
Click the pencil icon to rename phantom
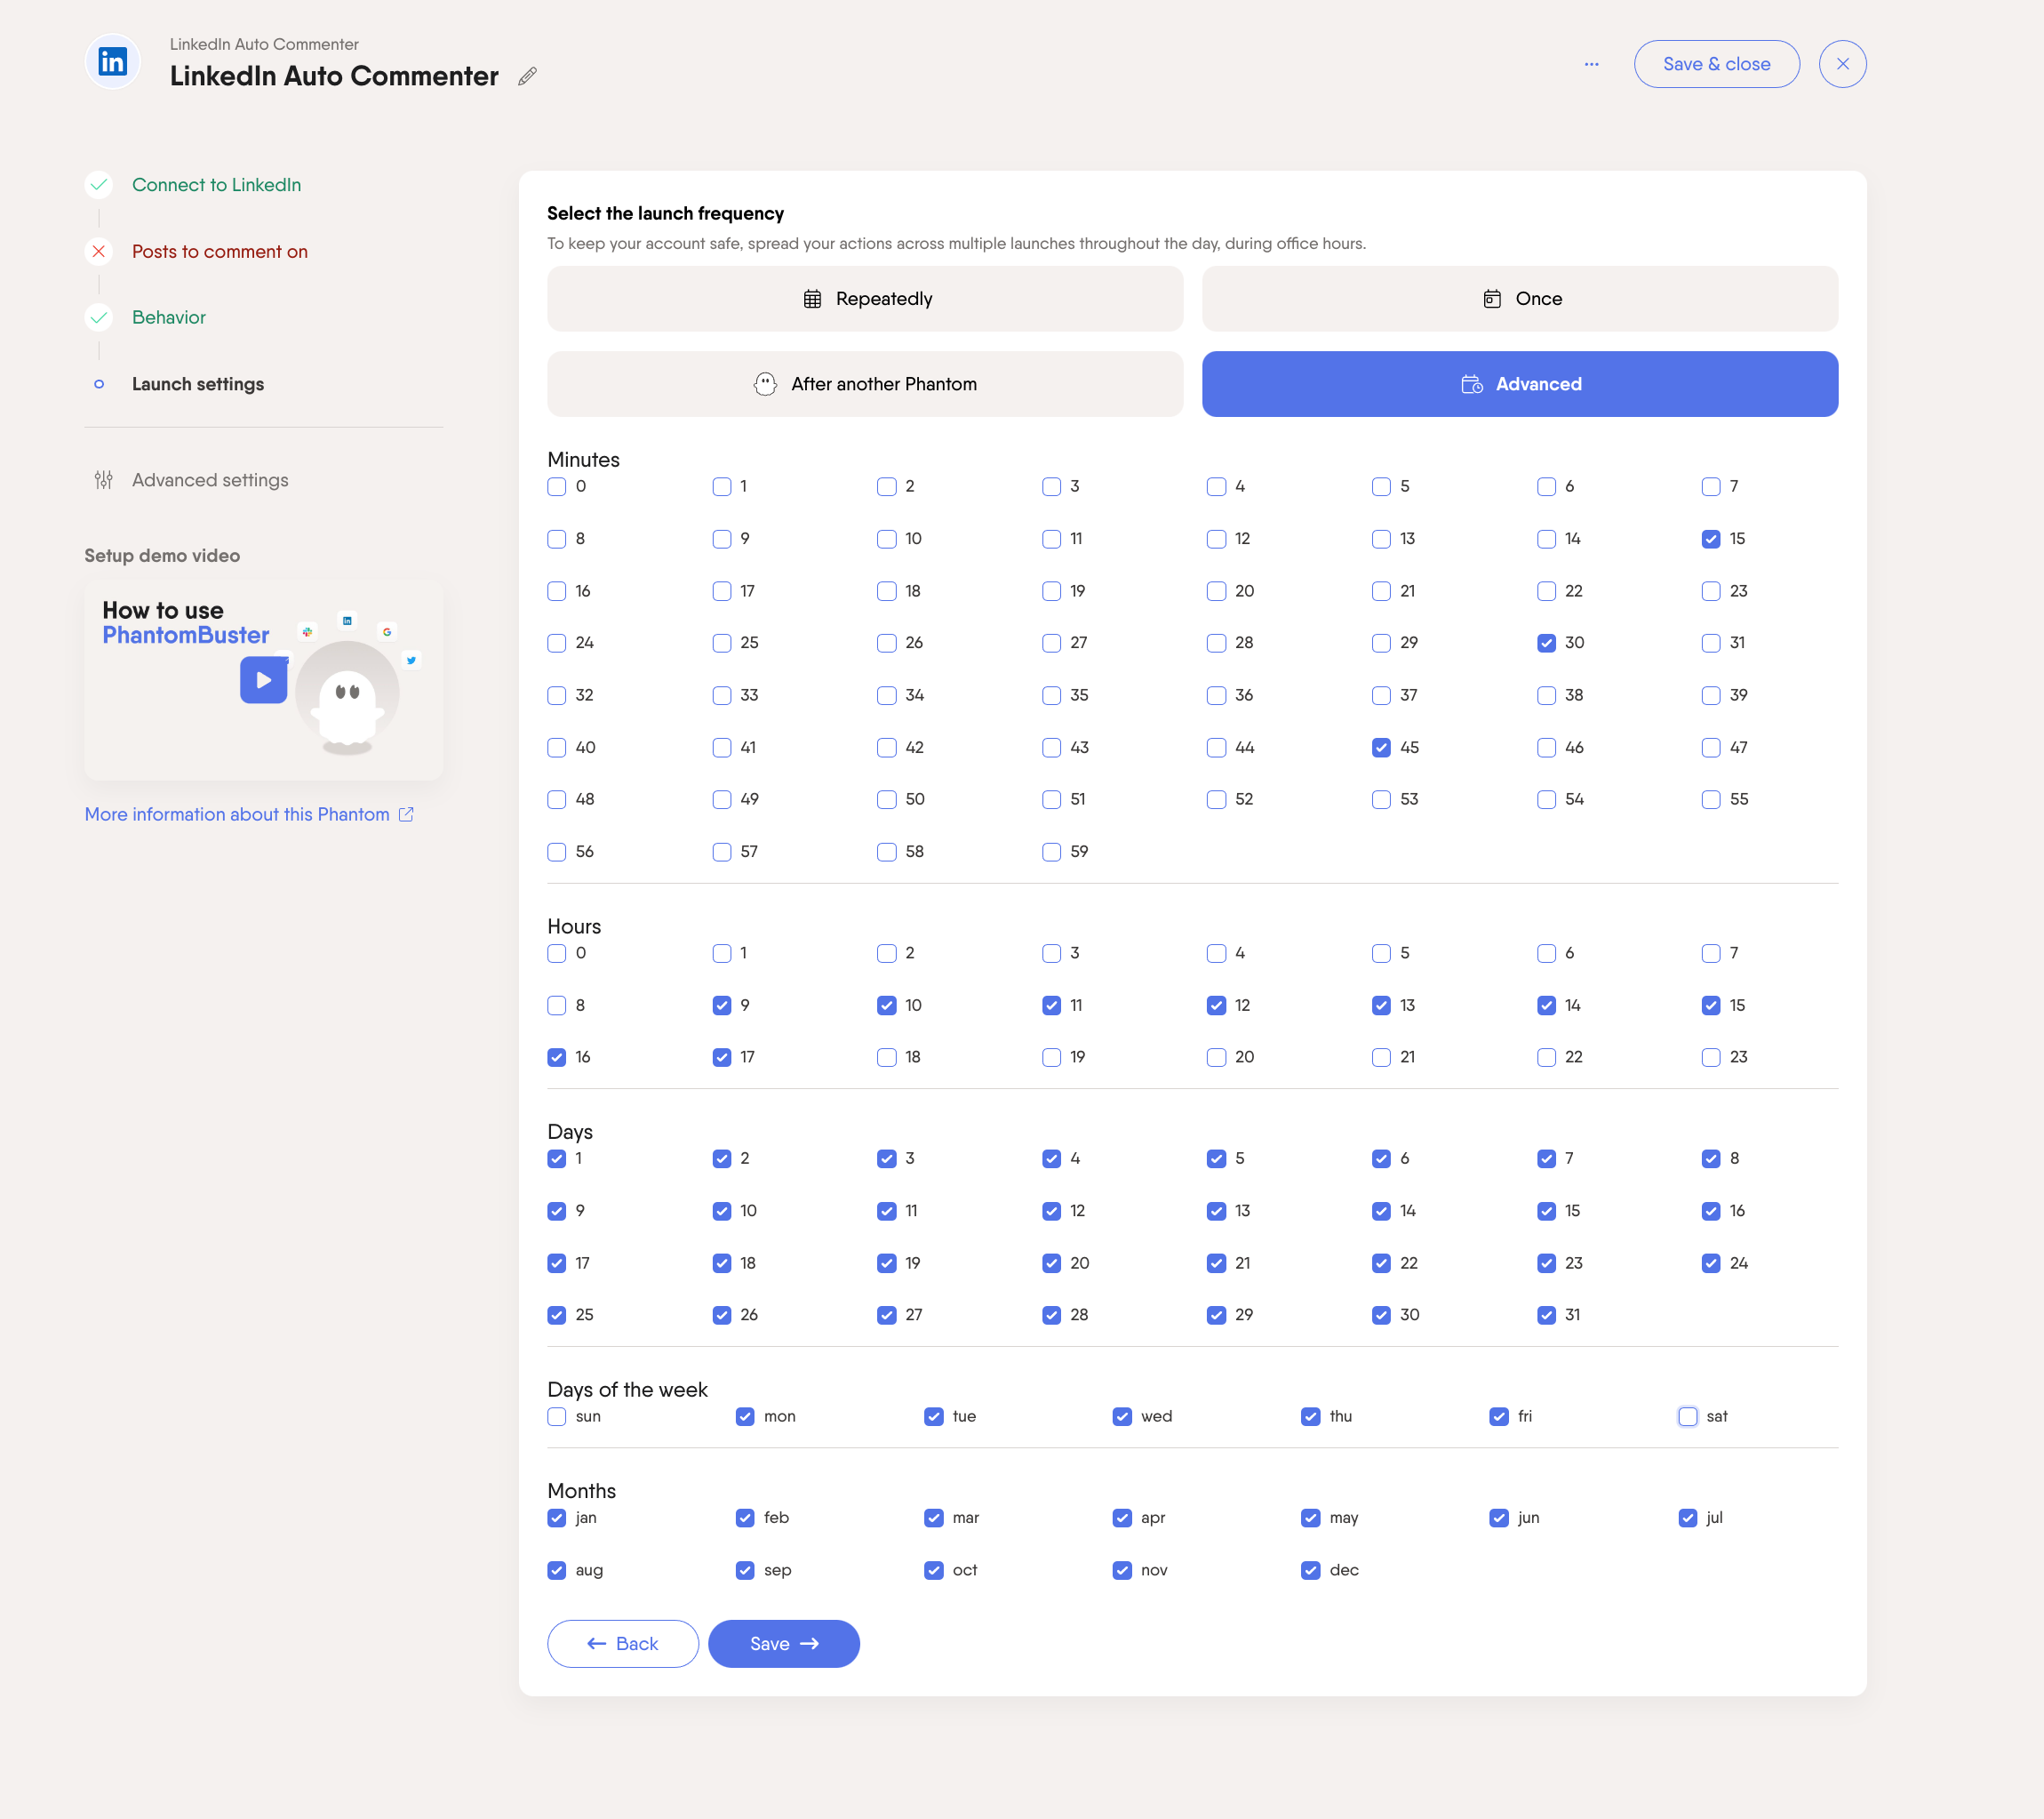coord(527,76)
